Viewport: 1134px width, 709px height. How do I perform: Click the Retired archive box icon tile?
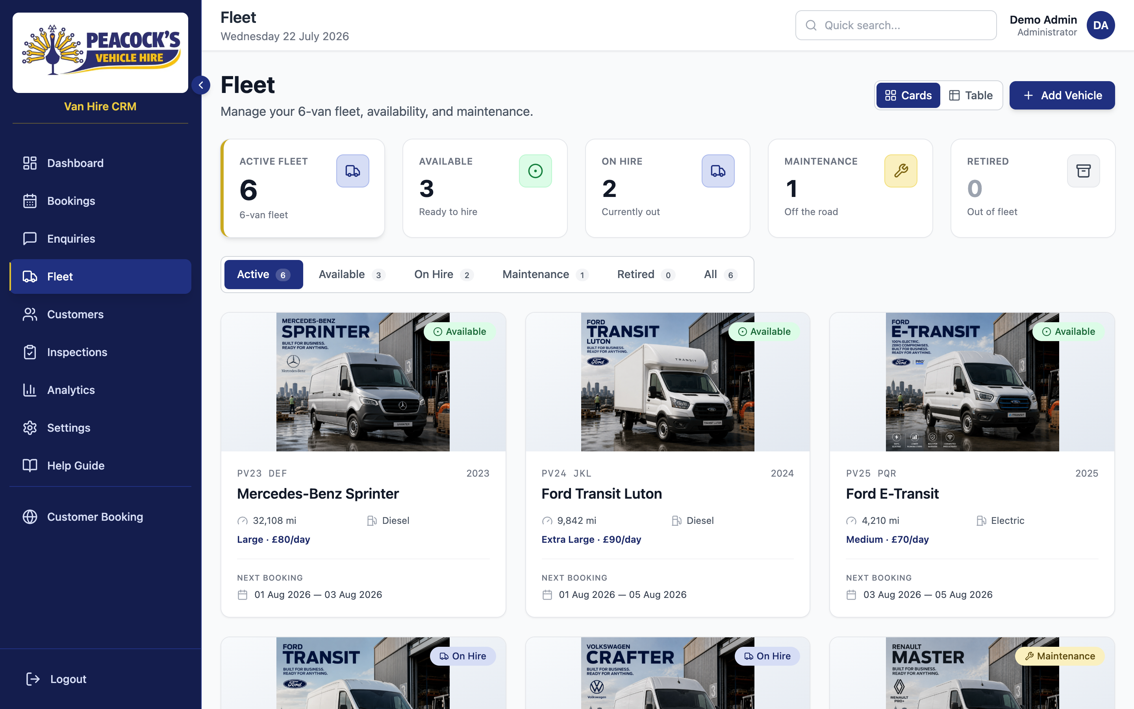(1083, 171)
